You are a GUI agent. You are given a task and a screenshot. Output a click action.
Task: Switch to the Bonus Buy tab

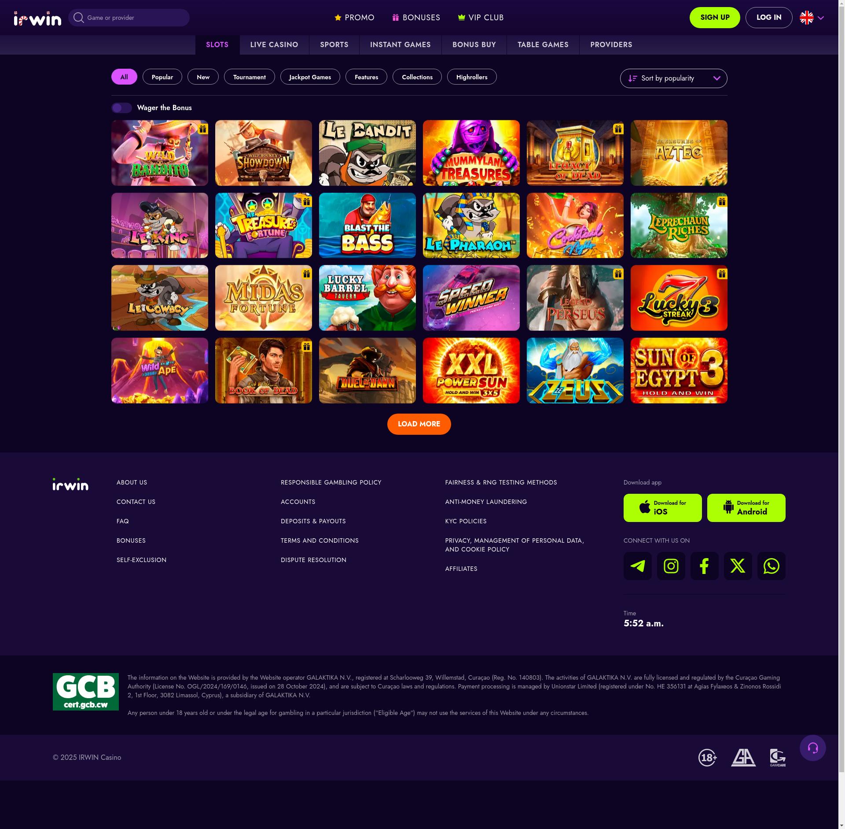tap(474, 45)
